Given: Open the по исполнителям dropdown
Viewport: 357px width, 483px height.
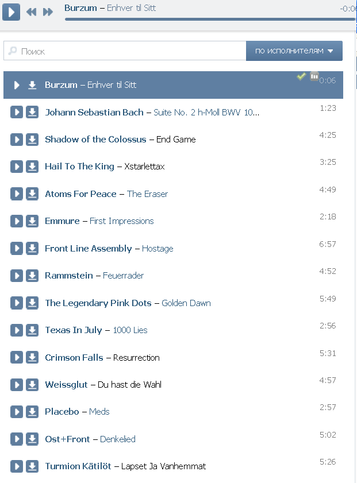Looking at the screenshot, I should point(294,51).
